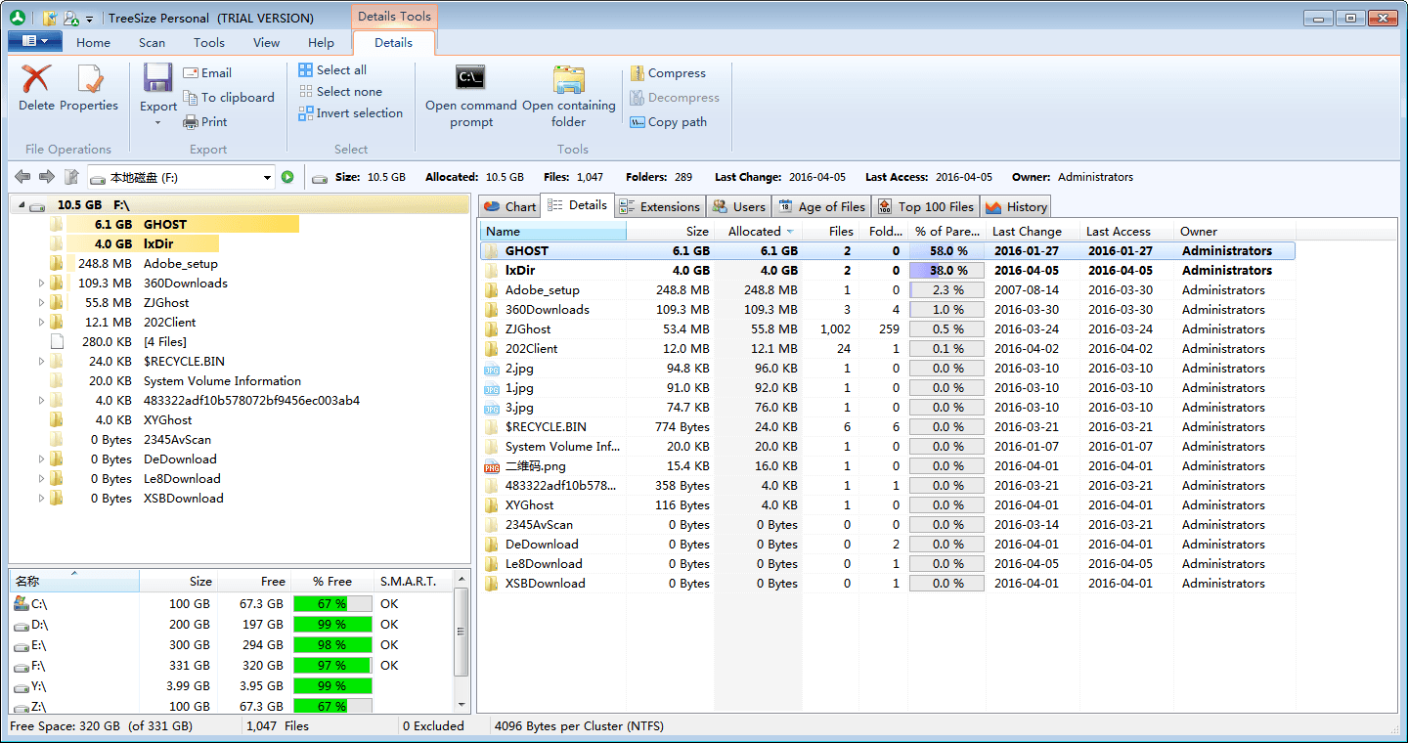This screenshot has height=743, width=1408.
Task: Click the 38.0 % bar for lxDir
Action: coord(946,271)
